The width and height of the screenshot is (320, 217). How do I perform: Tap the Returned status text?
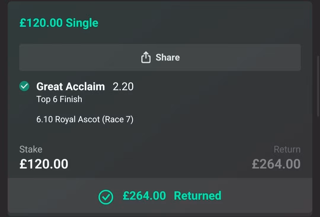[197, 196]
